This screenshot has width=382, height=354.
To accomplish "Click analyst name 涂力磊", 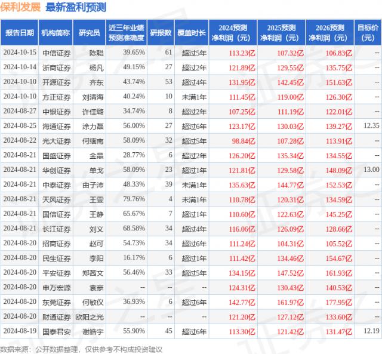I will pyautogui.click(x=93, y=125).
